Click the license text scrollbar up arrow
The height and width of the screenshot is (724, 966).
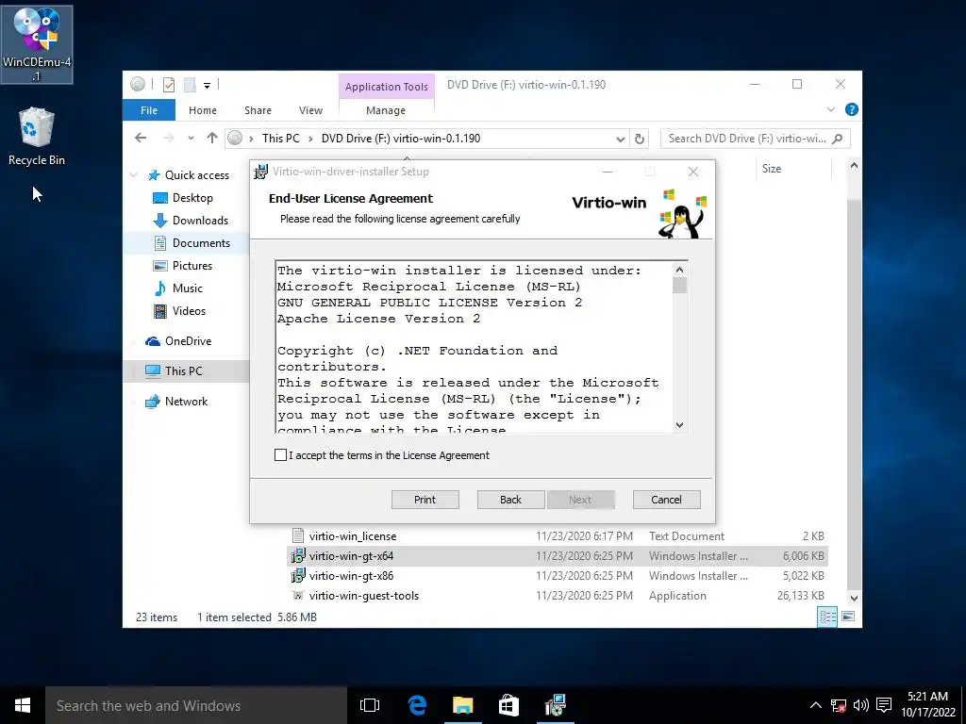tap(679, 270)
